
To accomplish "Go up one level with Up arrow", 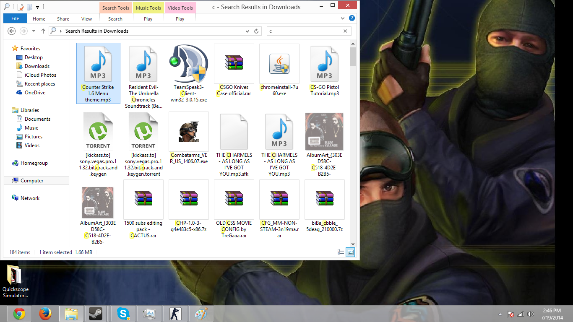I will click(x=43, y=31).
